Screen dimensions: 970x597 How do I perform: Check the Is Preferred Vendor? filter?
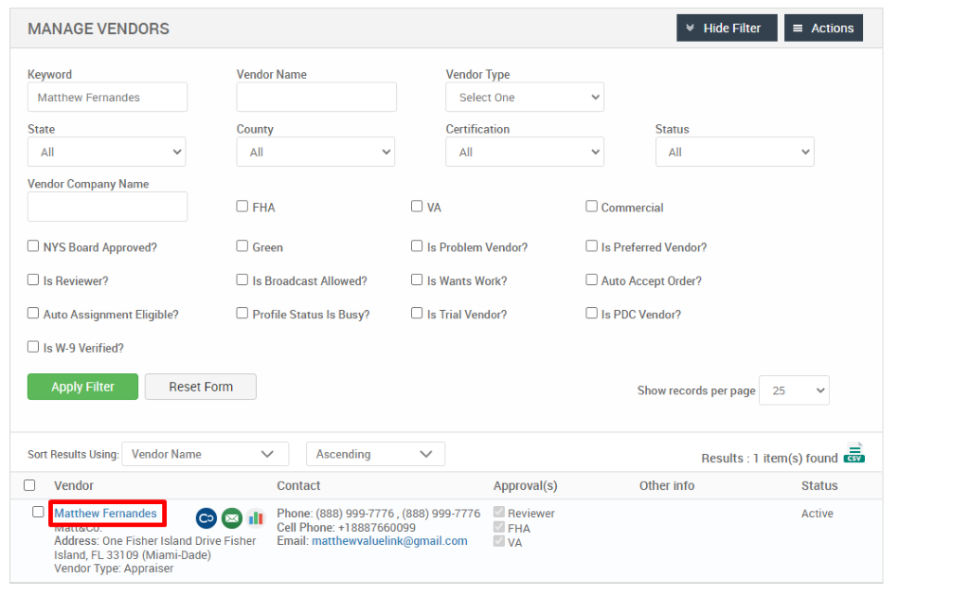pyautogui.click(x=591, y=245)
